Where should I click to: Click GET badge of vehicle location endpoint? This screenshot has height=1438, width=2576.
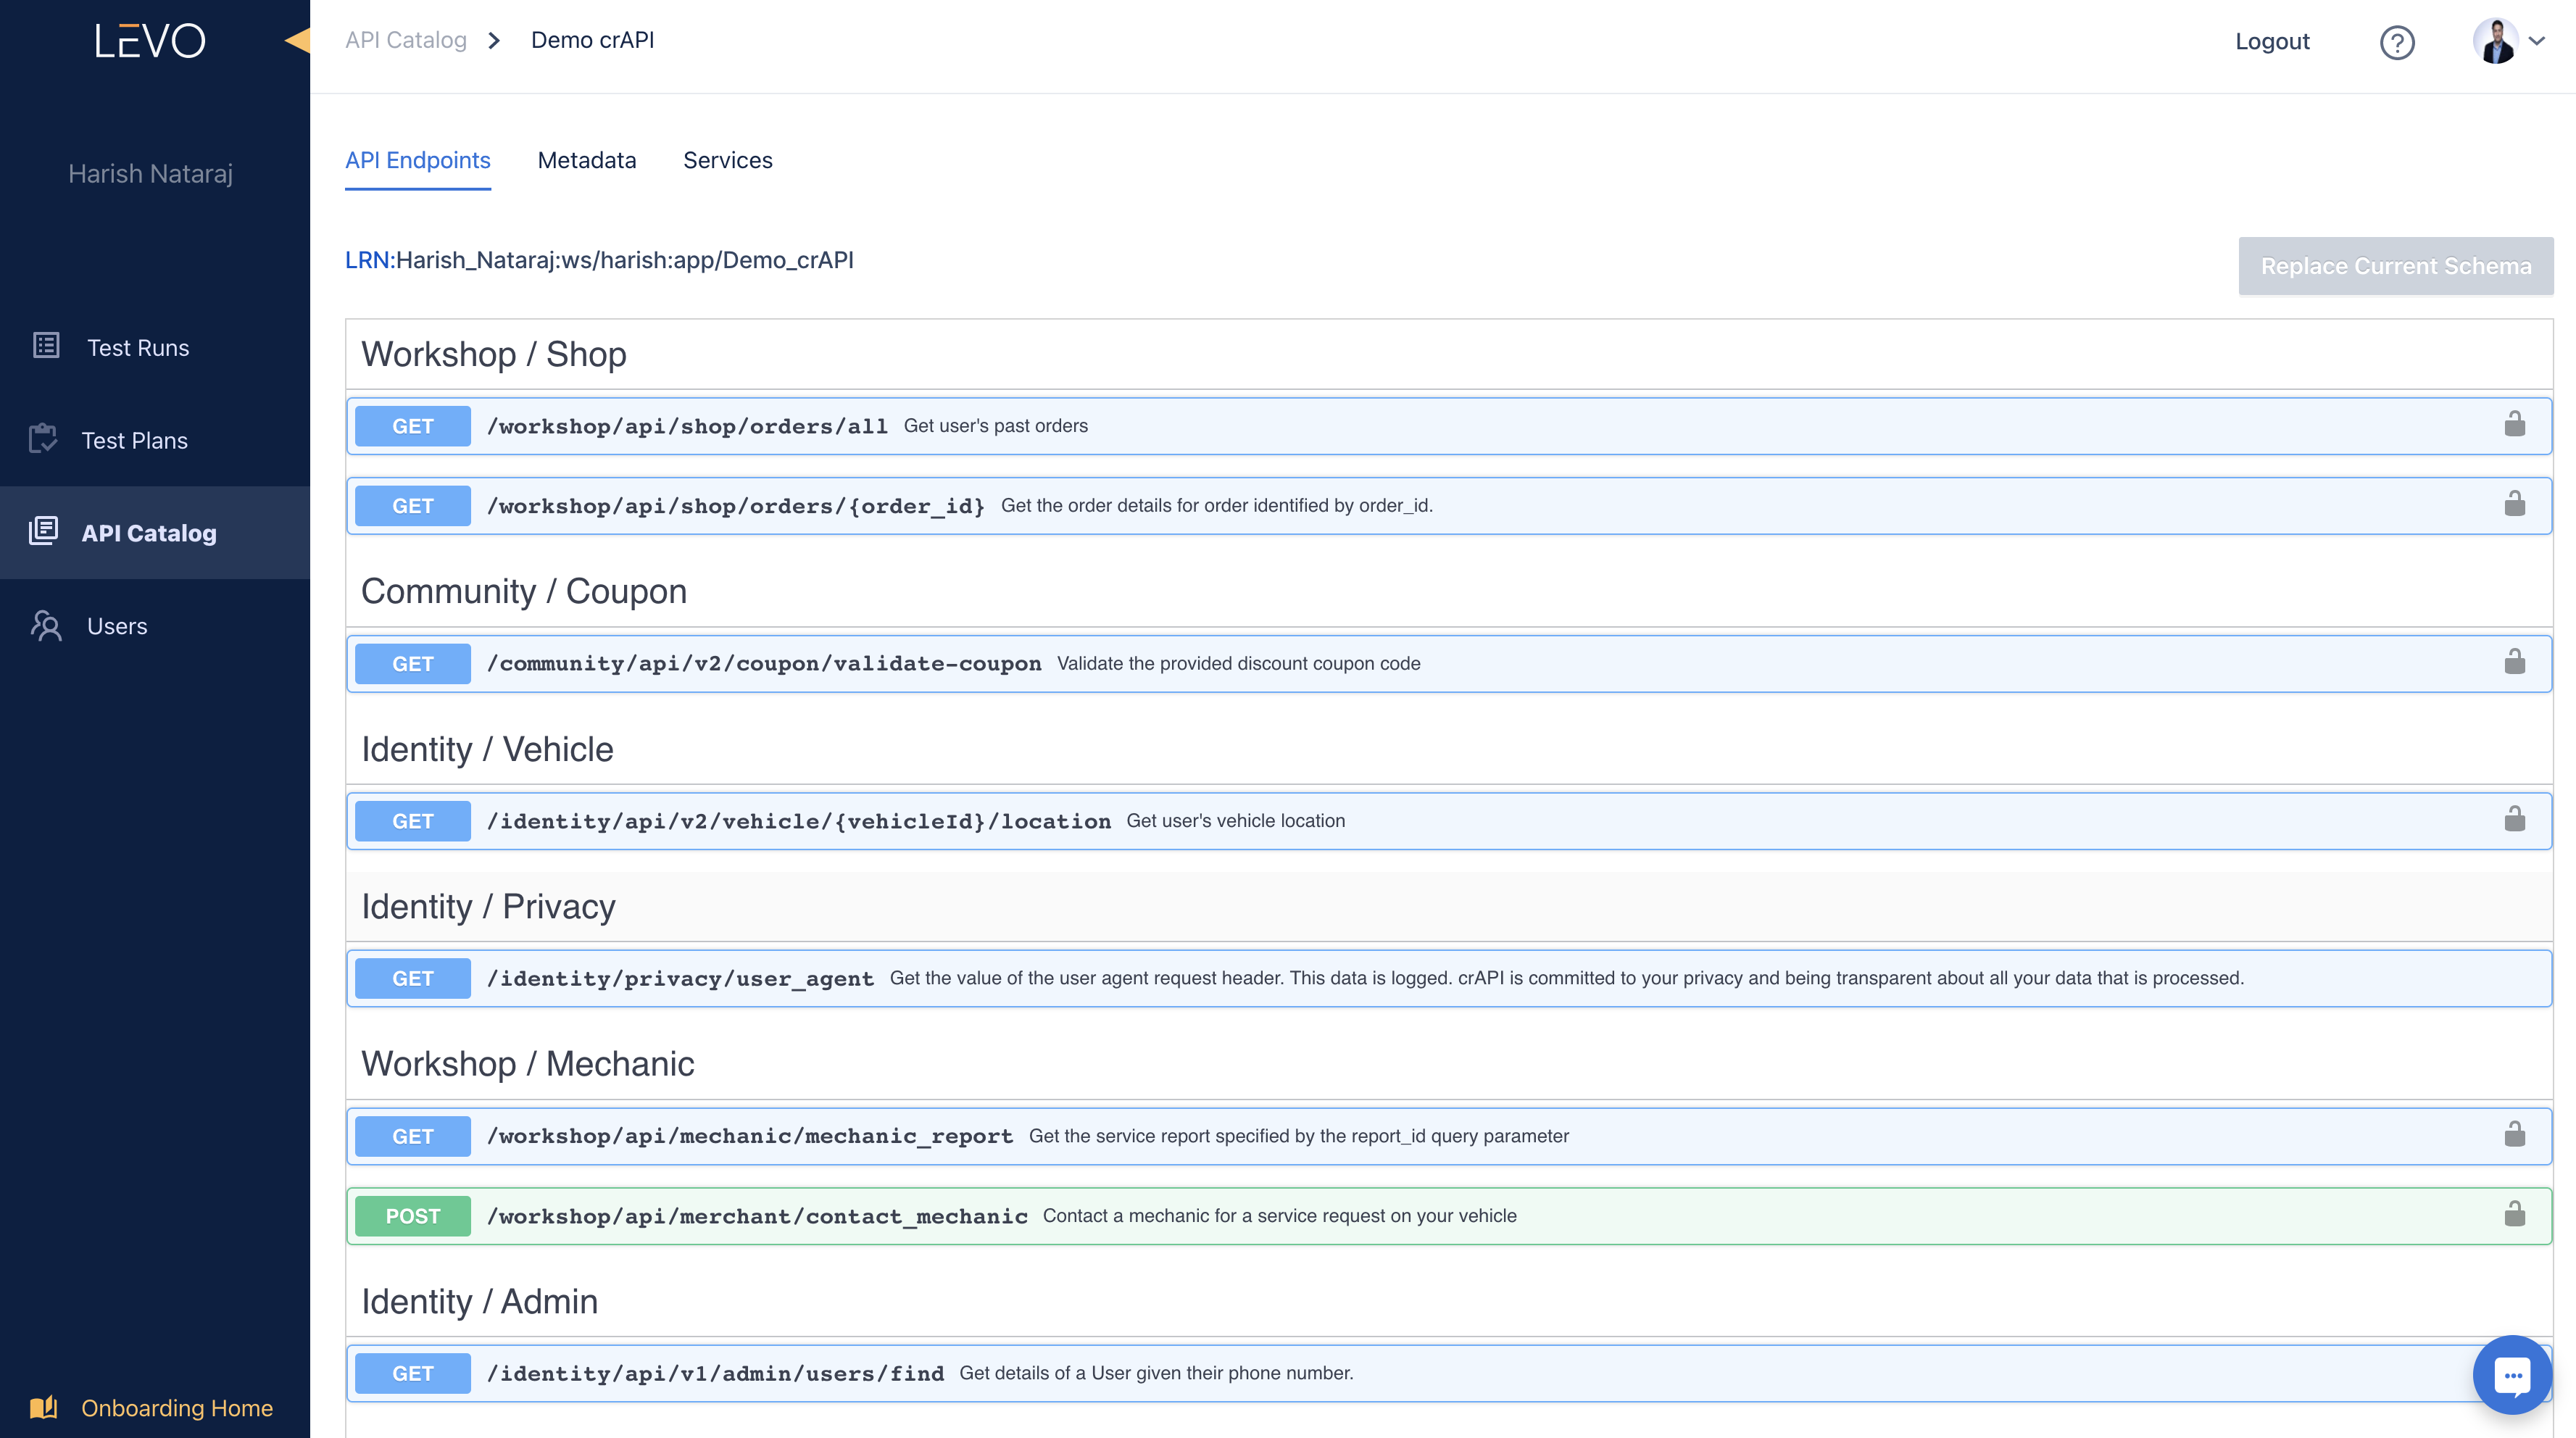click(x=413, y=821)
